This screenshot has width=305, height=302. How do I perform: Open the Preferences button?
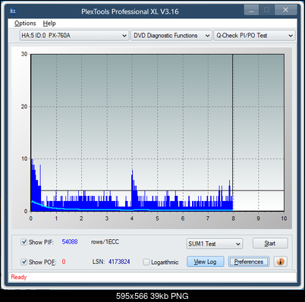coord(249,262)
